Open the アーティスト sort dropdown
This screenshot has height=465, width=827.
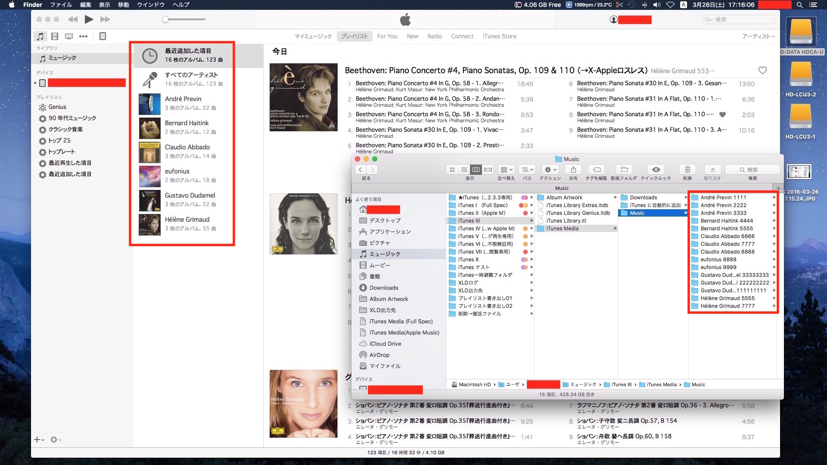(758, 37)
